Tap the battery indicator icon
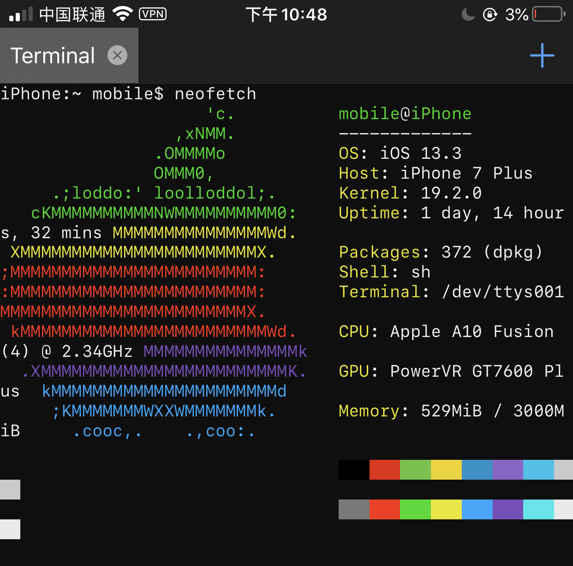This screenshot has height=566, width=573. 549,14
